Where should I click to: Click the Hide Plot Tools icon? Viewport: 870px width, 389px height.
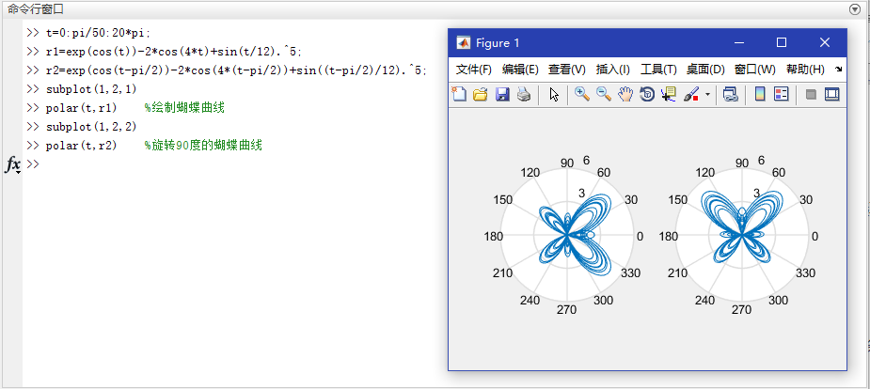point(811,95)
